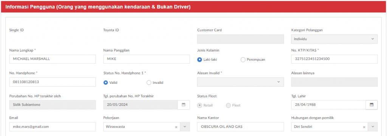This screenshot has width=387, height=136.
Task: Click the No. KTP/KITAS number field
Action: [334, 59]
